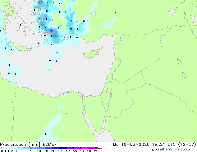Click the date '16-02-2026' text
Viewport: 197px width, 152px height.
coord(135,145)
